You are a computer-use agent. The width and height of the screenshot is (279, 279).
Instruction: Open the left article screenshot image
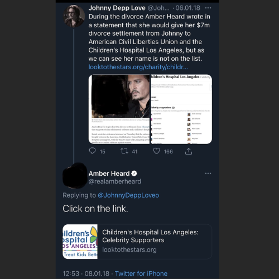click(x=119, y=109)
